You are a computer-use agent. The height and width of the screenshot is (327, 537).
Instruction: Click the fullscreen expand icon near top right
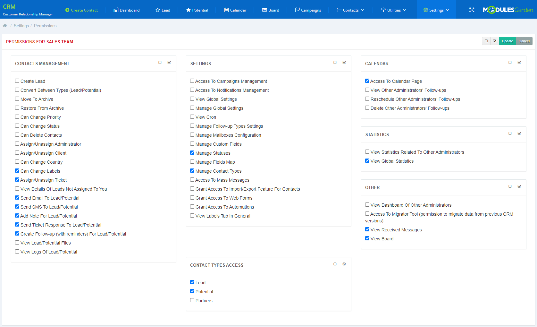click(472, 10)
